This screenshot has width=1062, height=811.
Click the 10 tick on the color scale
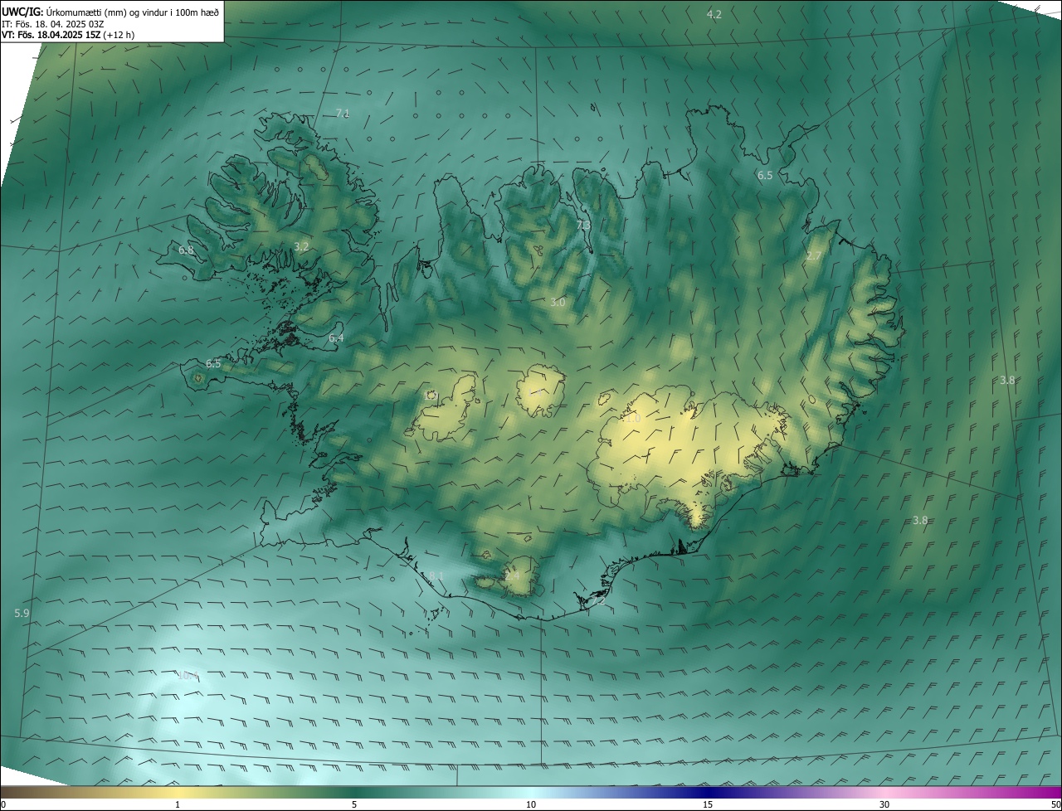click(531, 804)
